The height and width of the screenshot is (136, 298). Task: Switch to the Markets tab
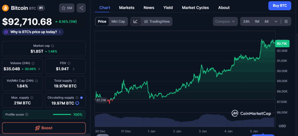click(127, 8)
